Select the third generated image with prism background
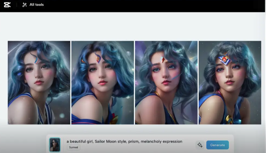The image size is (266, 153). point(166,83)
